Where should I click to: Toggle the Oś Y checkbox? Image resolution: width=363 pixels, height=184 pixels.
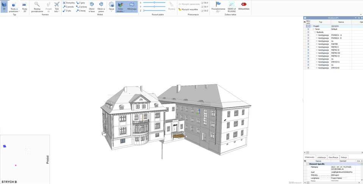203,7
